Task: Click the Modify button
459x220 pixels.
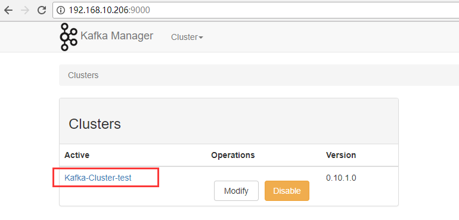Action: 236,191
